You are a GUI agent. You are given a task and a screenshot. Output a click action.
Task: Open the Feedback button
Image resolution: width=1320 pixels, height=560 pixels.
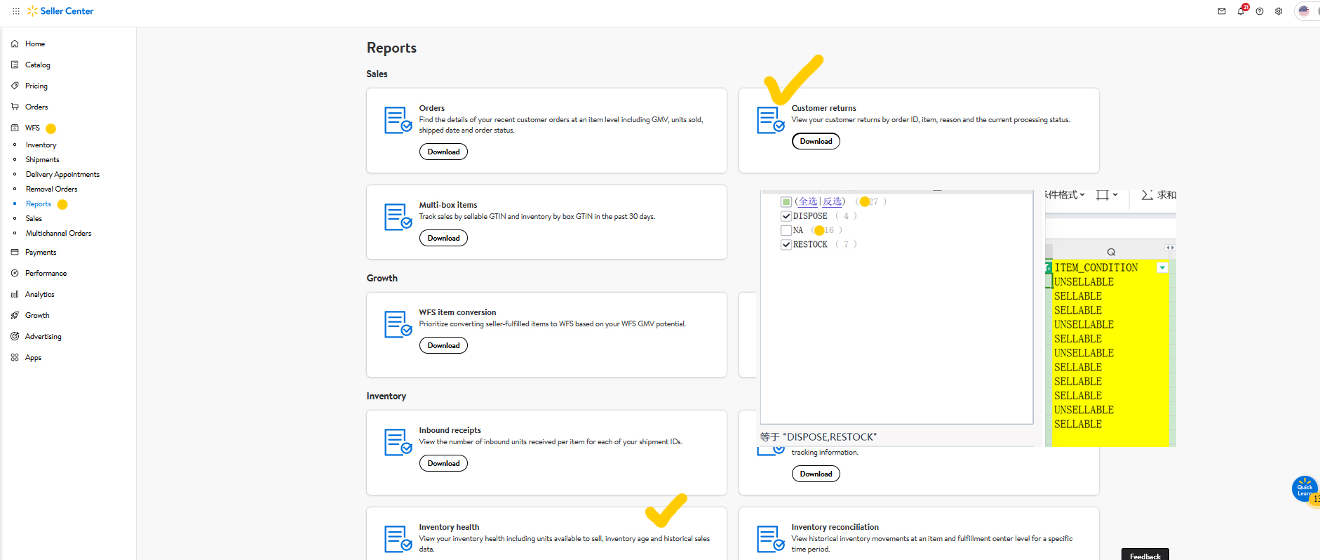coord(1145,554)
